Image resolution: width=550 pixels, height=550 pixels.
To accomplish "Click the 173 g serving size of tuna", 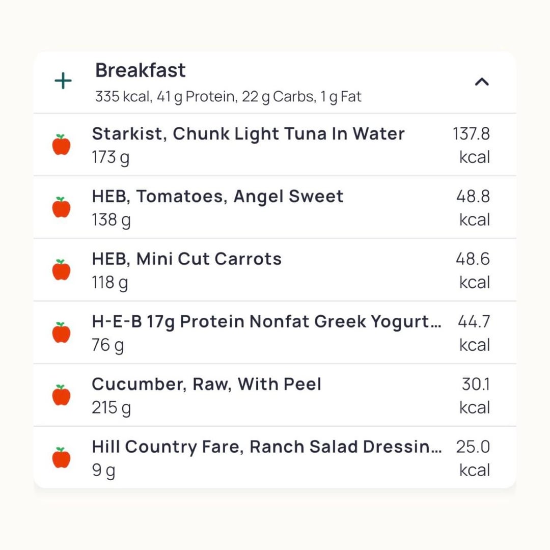I will click(111, 157).
